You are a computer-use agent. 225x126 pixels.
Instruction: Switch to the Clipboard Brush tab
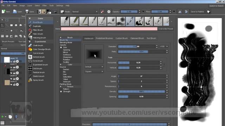(x=137, y=38)
